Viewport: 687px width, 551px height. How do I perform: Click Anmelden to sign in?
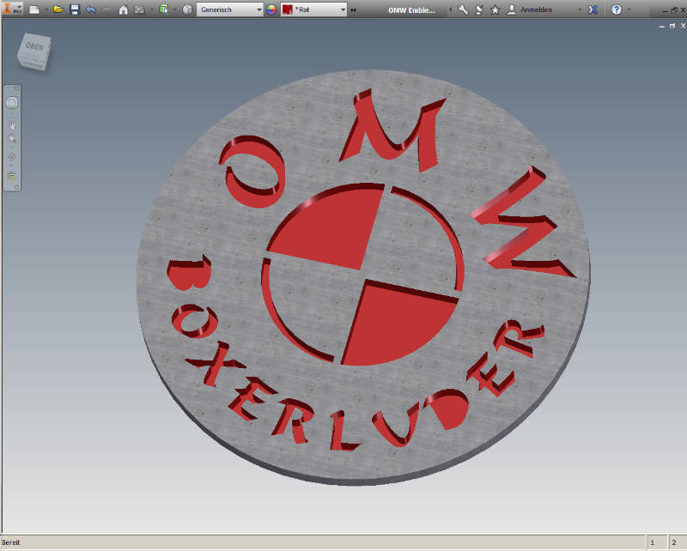pyautogui.click(x=536, y=9)
